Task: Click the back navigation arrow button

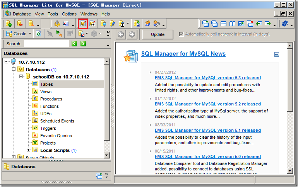Action: tap(121, 34)
